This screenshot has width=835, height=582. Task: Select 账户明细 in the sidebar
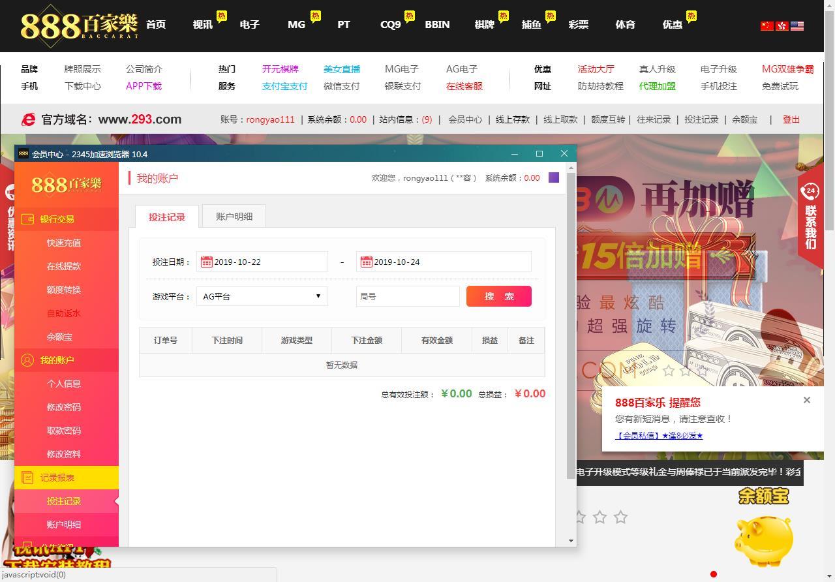point(64,525)
